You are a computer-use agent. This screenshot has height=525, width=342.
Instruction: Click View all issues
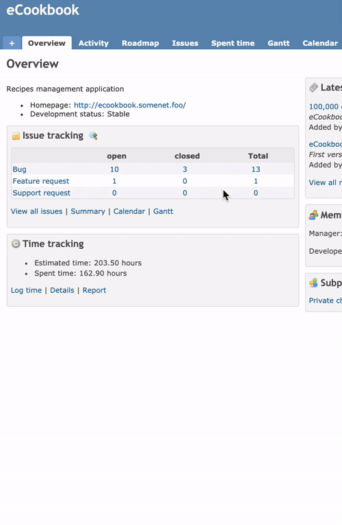click(36, 211)
